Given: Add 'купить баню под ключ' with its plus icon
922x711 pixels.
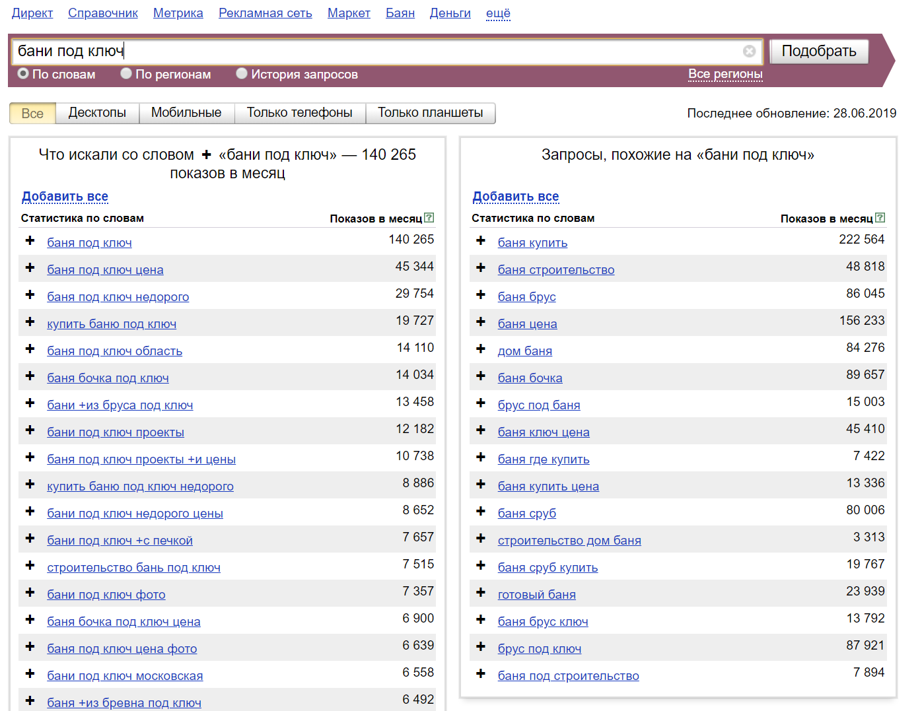Looking at the screenshot, I should [30, 322].
